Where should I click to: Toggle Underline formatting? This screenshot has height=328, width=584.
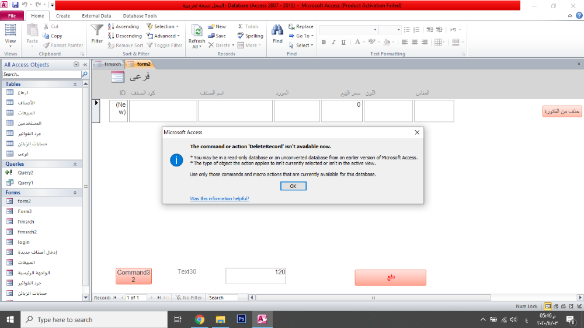point(343,42)
